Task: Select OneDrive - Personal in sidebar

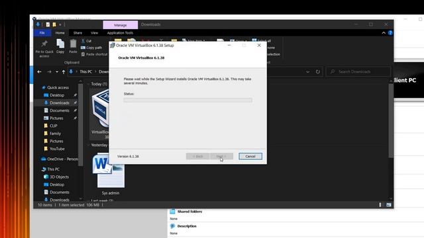Action: pyautogui.click(x=60, y=159)
